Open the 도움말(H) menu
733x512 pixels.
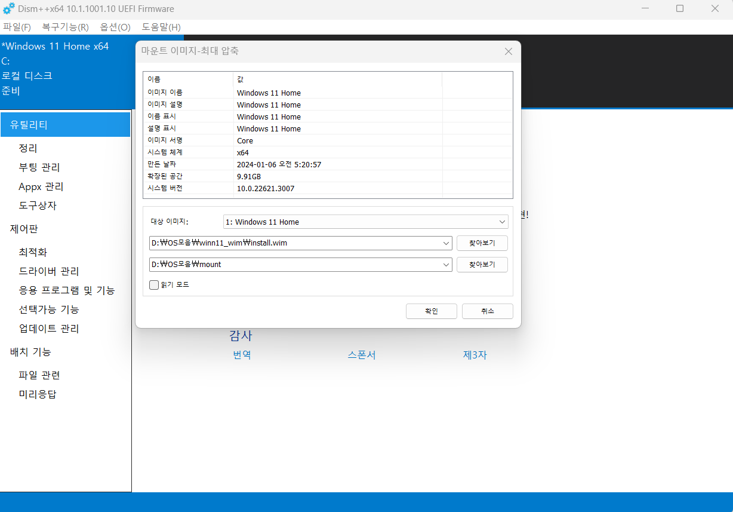[161, 27]
